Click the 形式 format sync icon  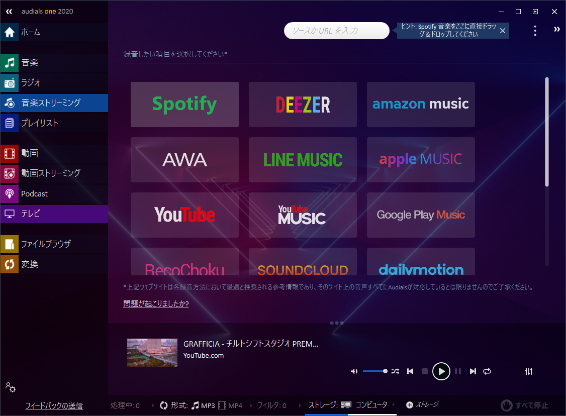tap(164, 405)
